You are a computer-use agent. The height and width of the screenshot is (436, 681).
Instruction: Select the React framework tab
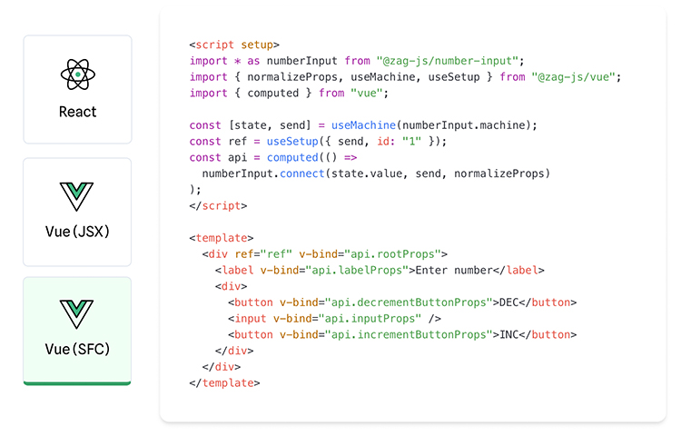pyautogui.click(x=77, y=89)
